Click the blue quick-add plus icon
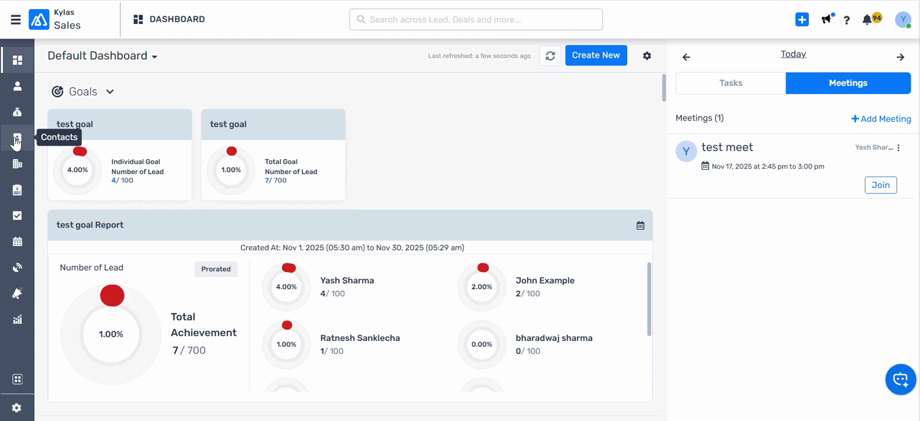Image resolution: width=920 pixels, height=421 pixels. 802,19
